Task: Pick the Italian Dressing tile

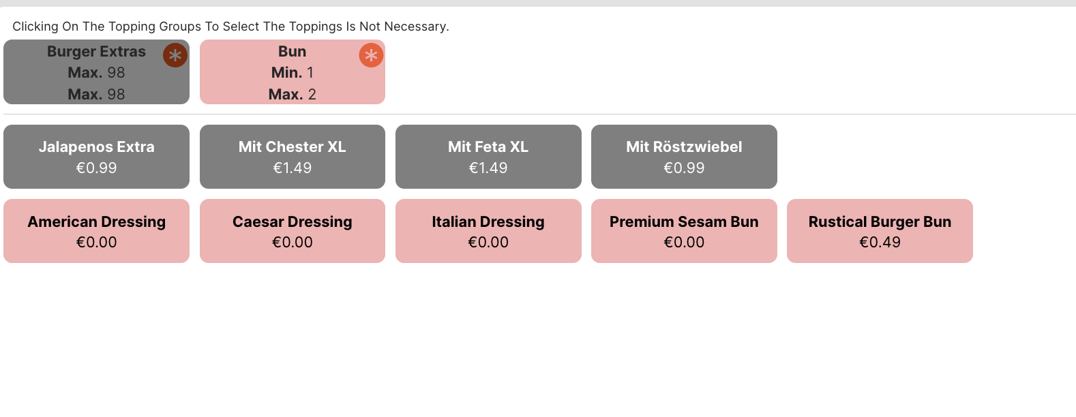Action: [488, 231]
